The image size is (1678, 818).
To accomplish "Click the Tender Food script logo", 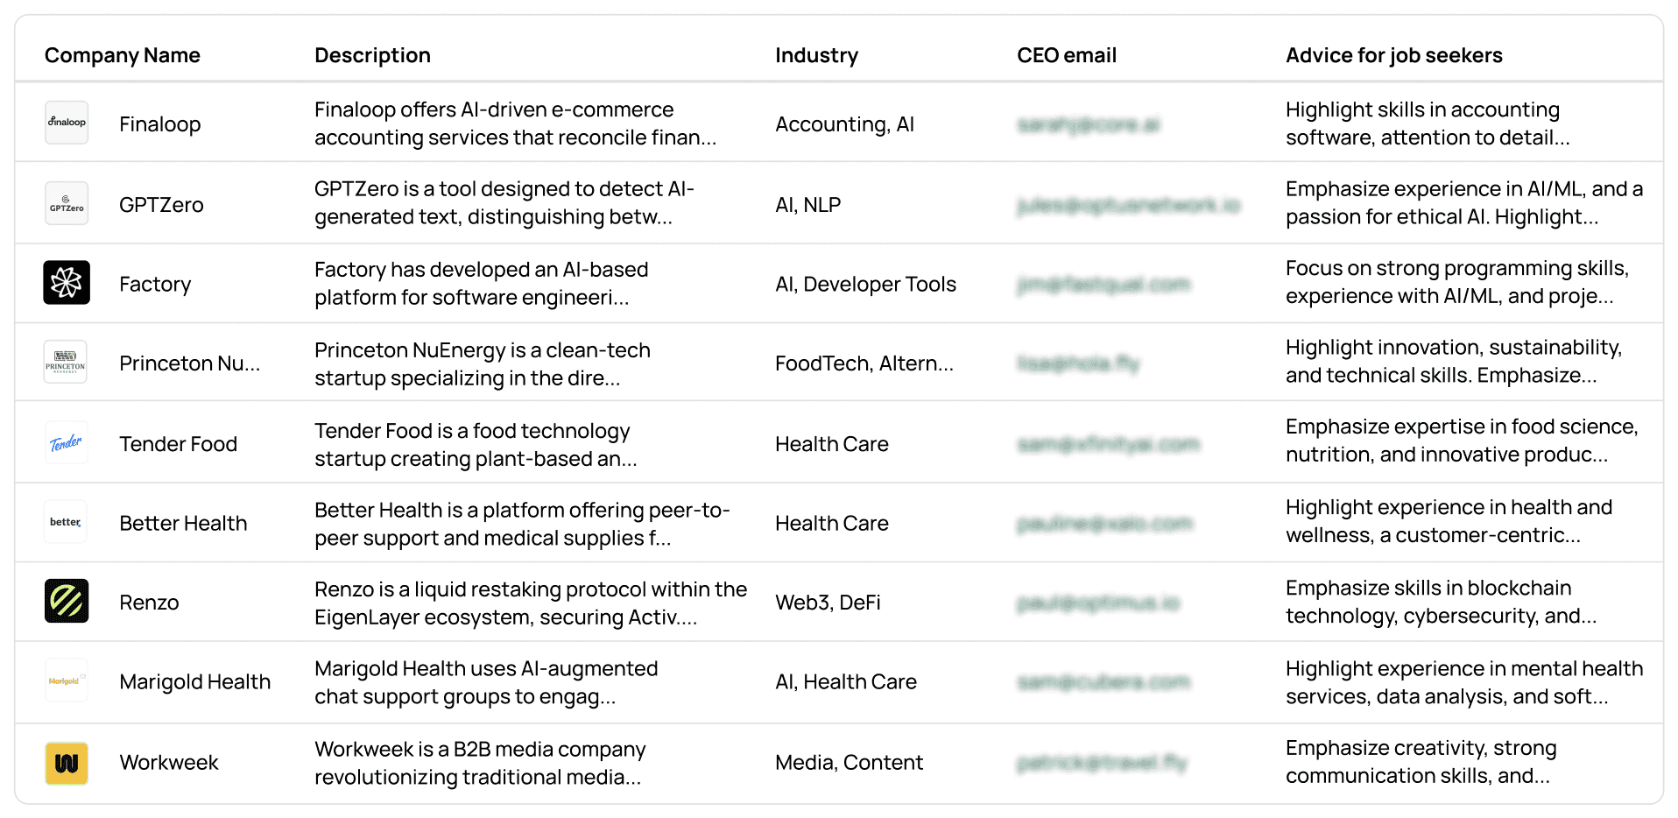I will 67,443.
